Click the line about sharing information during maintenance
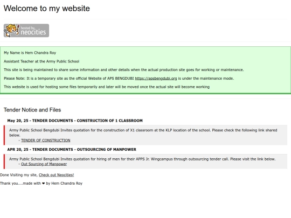Viewport: 291px width, 218px height. pyautogui.click(x=124, y=70)
